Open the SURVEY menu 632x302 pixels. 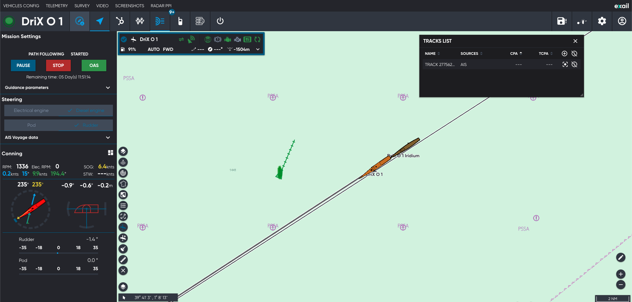82,6
